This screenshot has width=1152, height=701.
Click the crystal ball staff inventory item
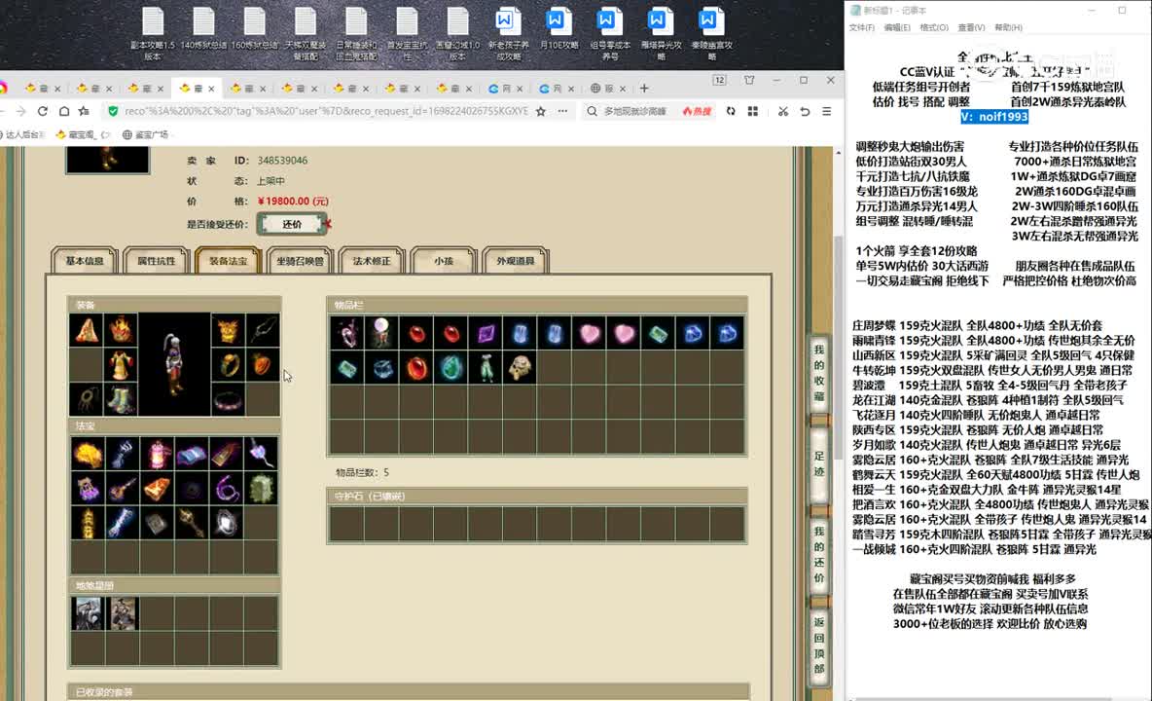point(381,334)
